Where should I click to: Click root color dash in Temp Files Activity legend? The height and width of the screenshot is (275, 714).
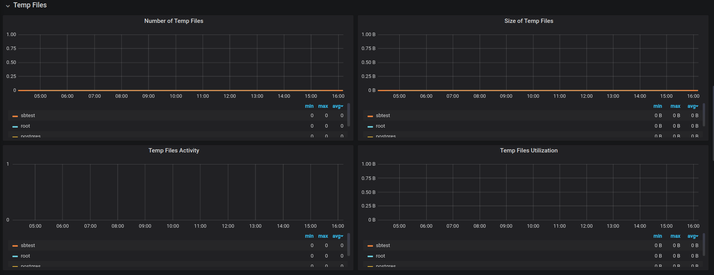[x=15, y=256]
